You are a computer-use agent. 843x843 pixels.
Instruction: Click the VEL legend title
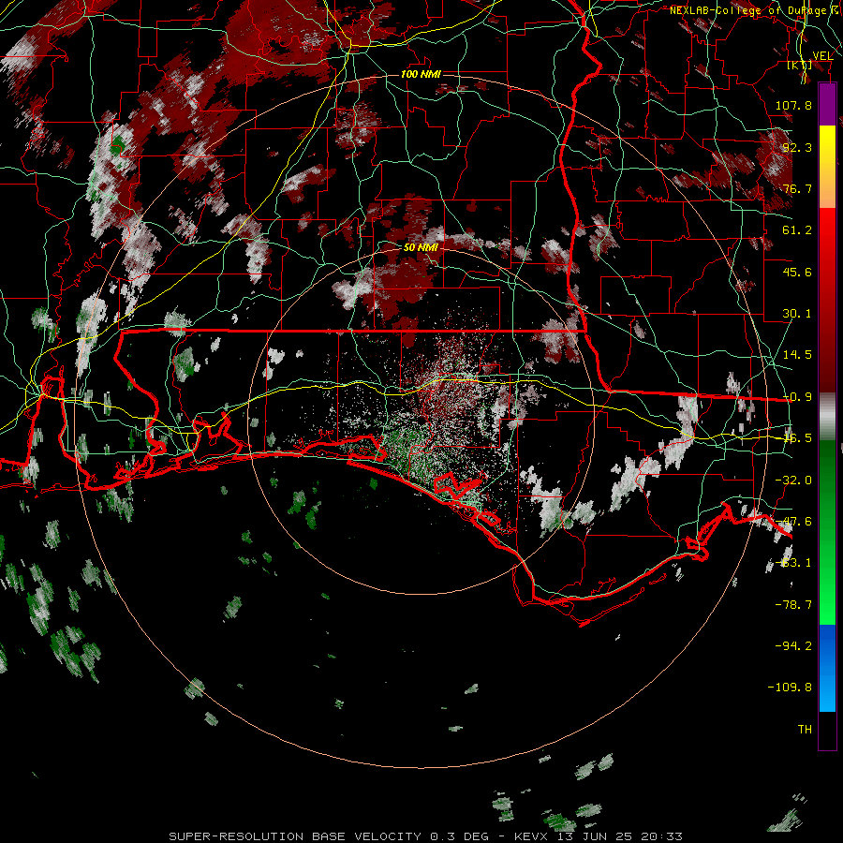click(822, 56)
